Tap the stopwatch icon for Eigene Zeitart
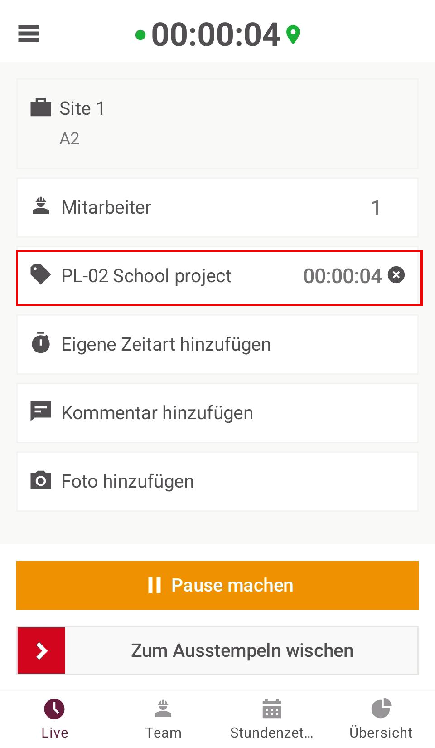The height and width of the screenshot is (748, 435). 41,343
